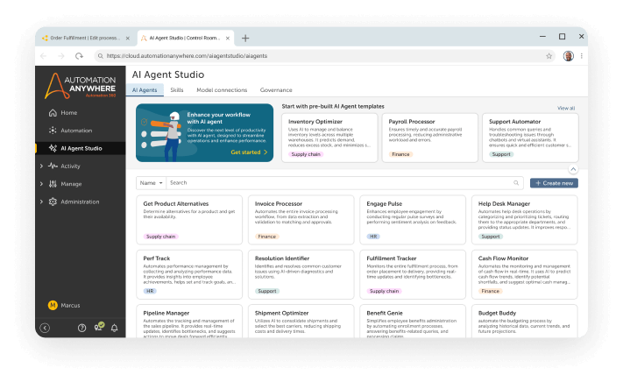Open the Fulfillment Tracker agent
The height and width of the screenshot is (382, 623).
[413, 274]
